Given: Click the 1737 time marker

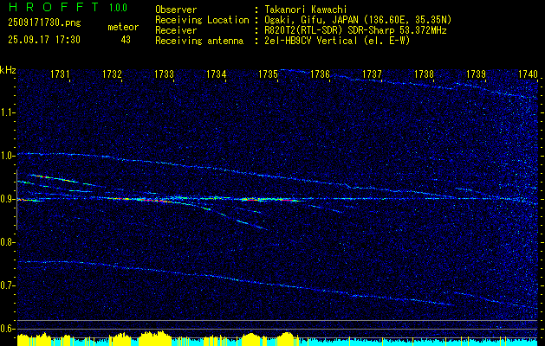Looking at the screenshot, I should [372, 74].
